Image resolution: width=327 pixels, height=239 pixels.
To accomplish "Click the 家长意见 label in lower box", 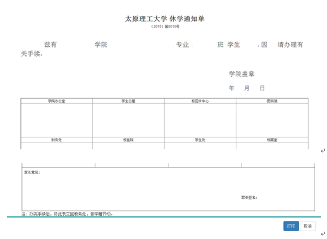I will [x=32, y=172].
